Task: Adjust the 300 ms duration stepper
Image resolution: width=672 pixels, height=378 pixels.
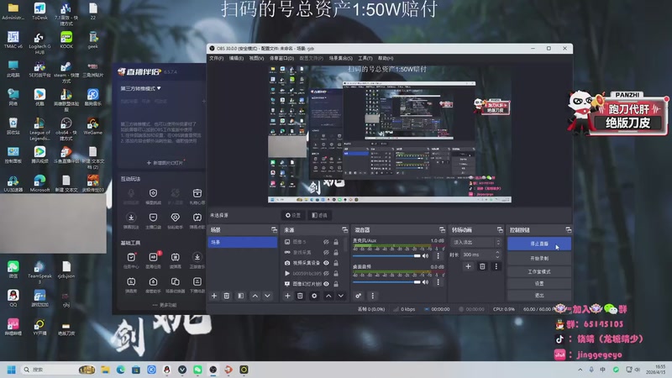Action: pos(497,255)
